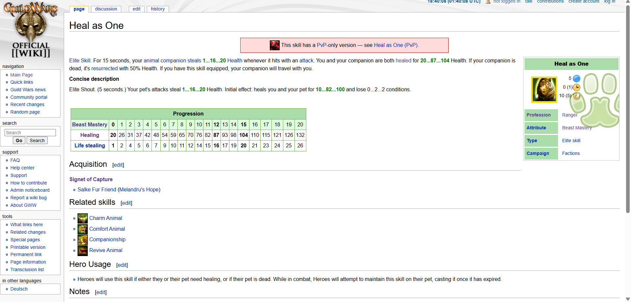Image resolution: width=631 pixels, height=302 pixels.
Task: Click the Search button
Action: tap(37, 140)
